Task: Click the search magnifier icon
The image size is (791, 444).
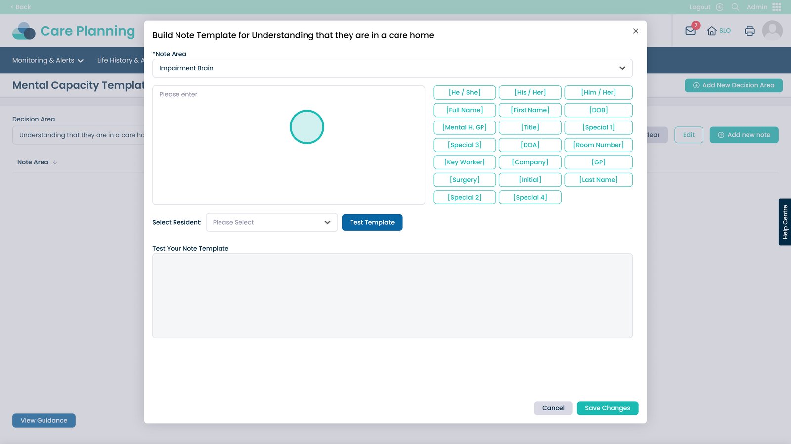Action: point(735,7)
